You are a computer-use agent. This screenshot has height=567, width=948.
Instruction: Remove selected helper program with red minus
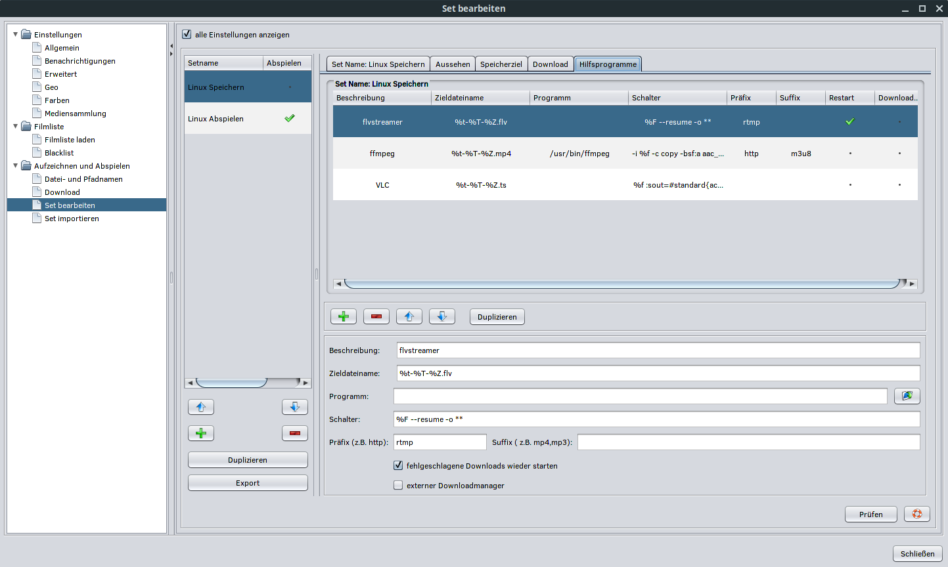point(376,316)
